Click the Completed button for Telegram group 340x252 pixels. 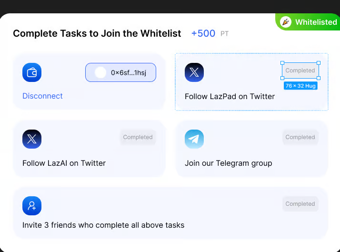[x=300, y=137]
